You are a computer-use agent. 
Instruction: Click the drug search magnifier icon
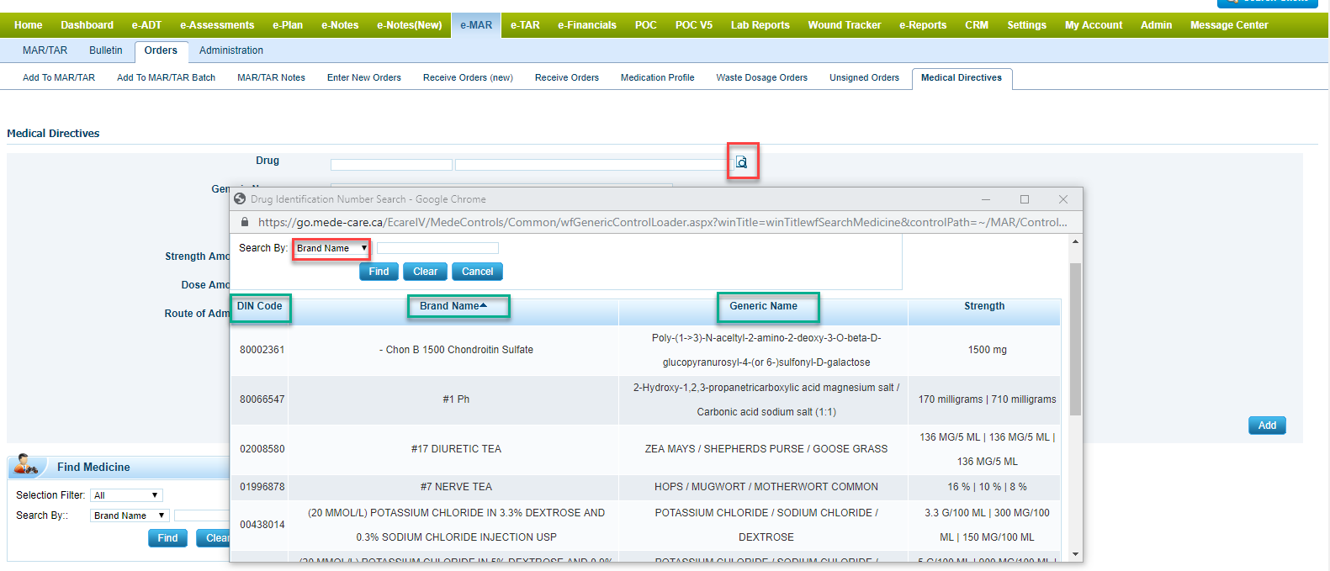[x=741, y=162]
